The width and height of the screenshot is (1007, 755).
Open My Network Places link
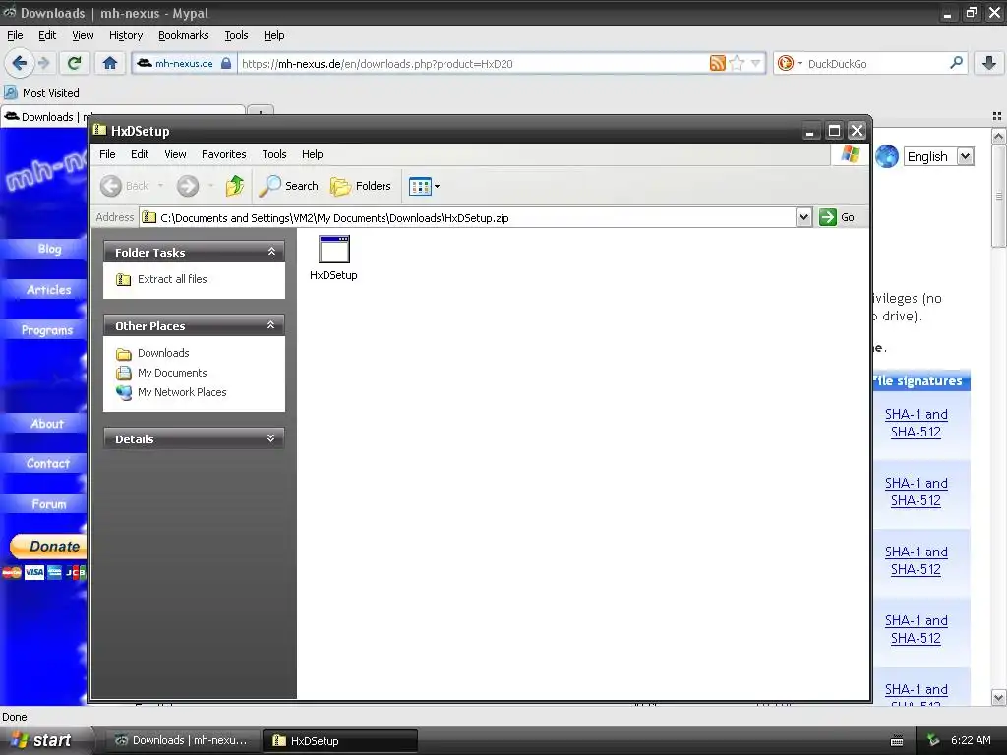[x=182, y=392]
